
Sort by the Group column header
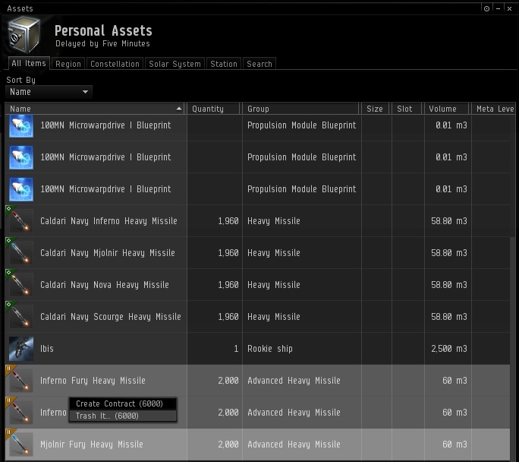tap(301, 109)
